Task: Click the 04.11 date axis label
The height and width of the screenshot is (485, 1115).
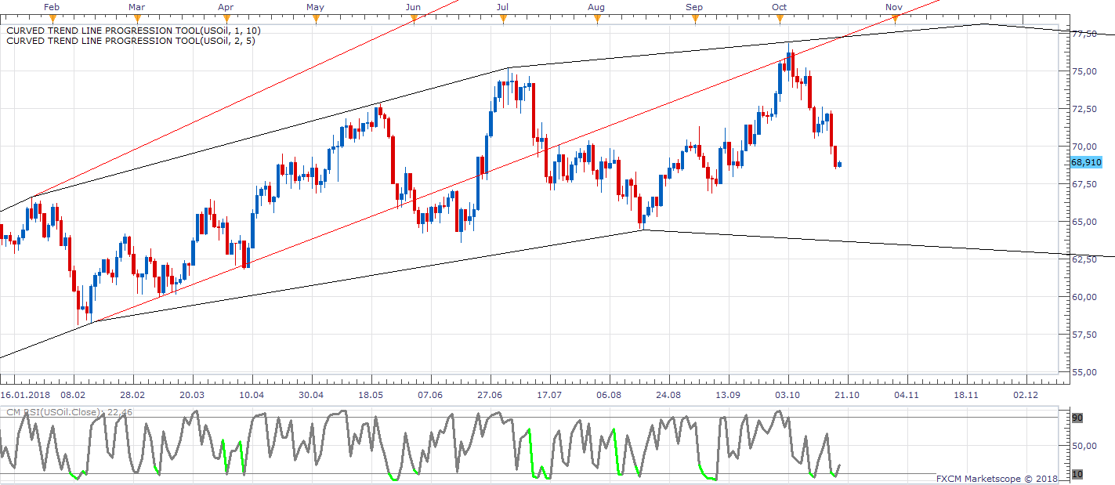Action: tap(907, 395)
